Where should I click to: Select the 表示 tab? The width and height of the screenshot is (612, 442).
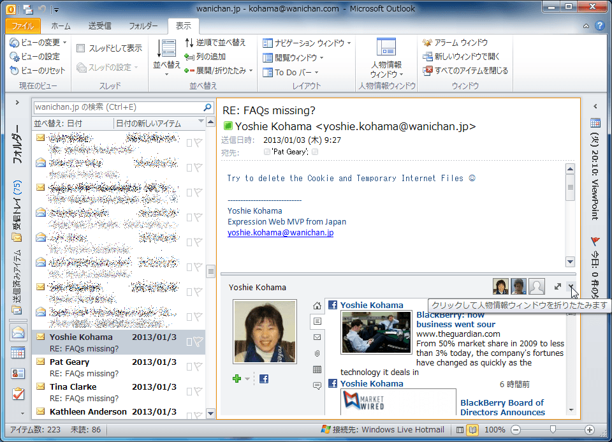click(183, 26)
